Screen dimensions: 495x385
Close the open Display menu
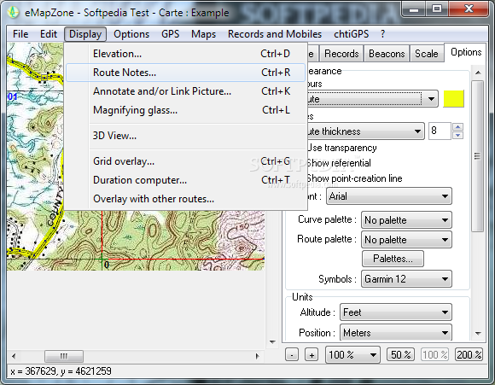(85, 34)
